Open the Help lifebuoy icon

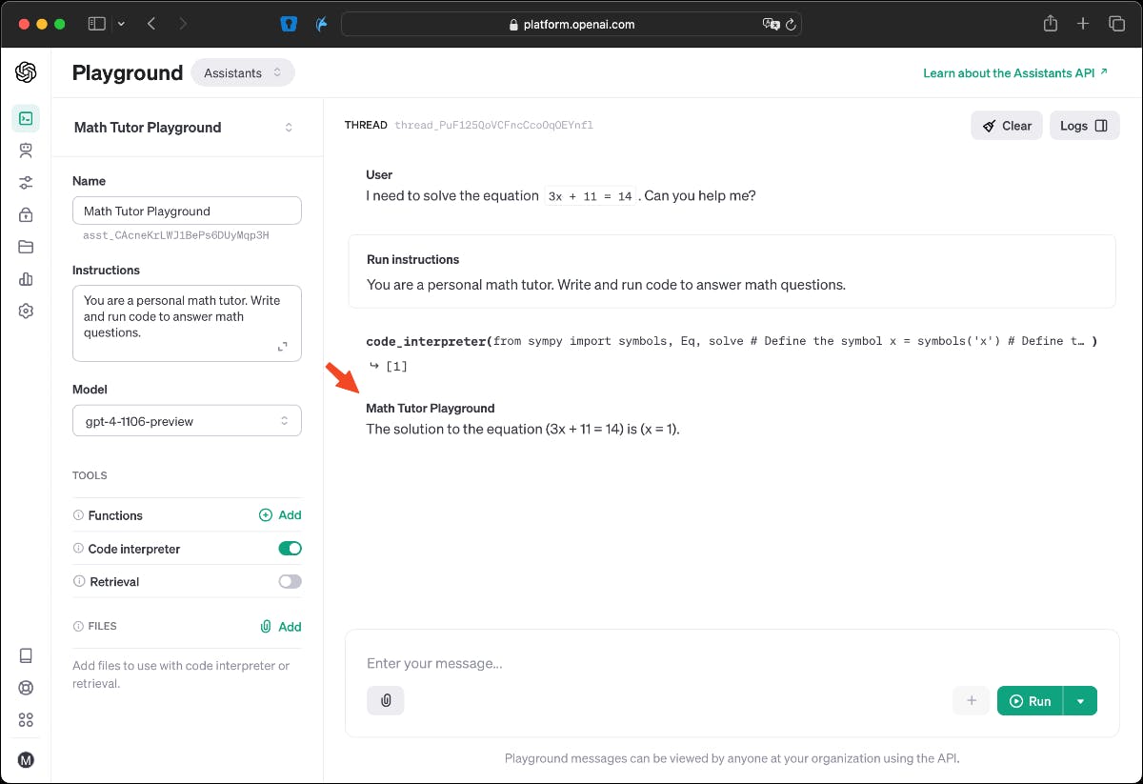coord(26,688)
